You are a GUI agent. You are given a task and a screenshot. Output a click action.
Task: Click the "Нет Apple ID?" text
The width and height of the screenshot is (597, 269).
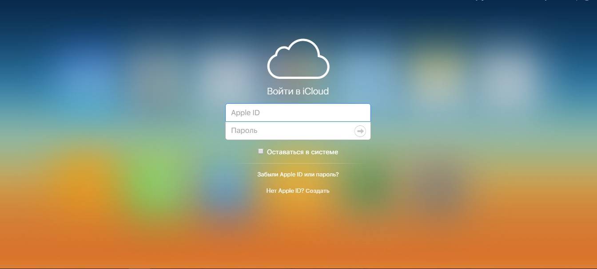(x=285, y=191)
